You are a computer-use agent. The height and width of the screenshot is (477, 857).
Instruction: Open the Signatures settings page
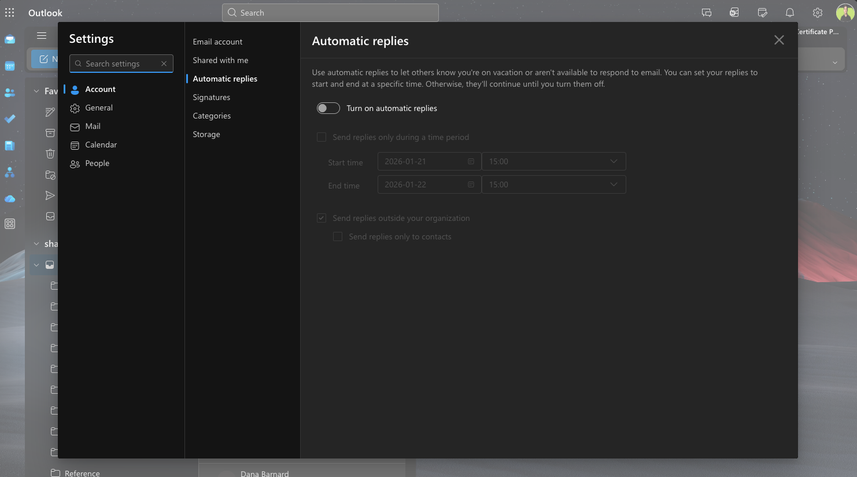211,97
